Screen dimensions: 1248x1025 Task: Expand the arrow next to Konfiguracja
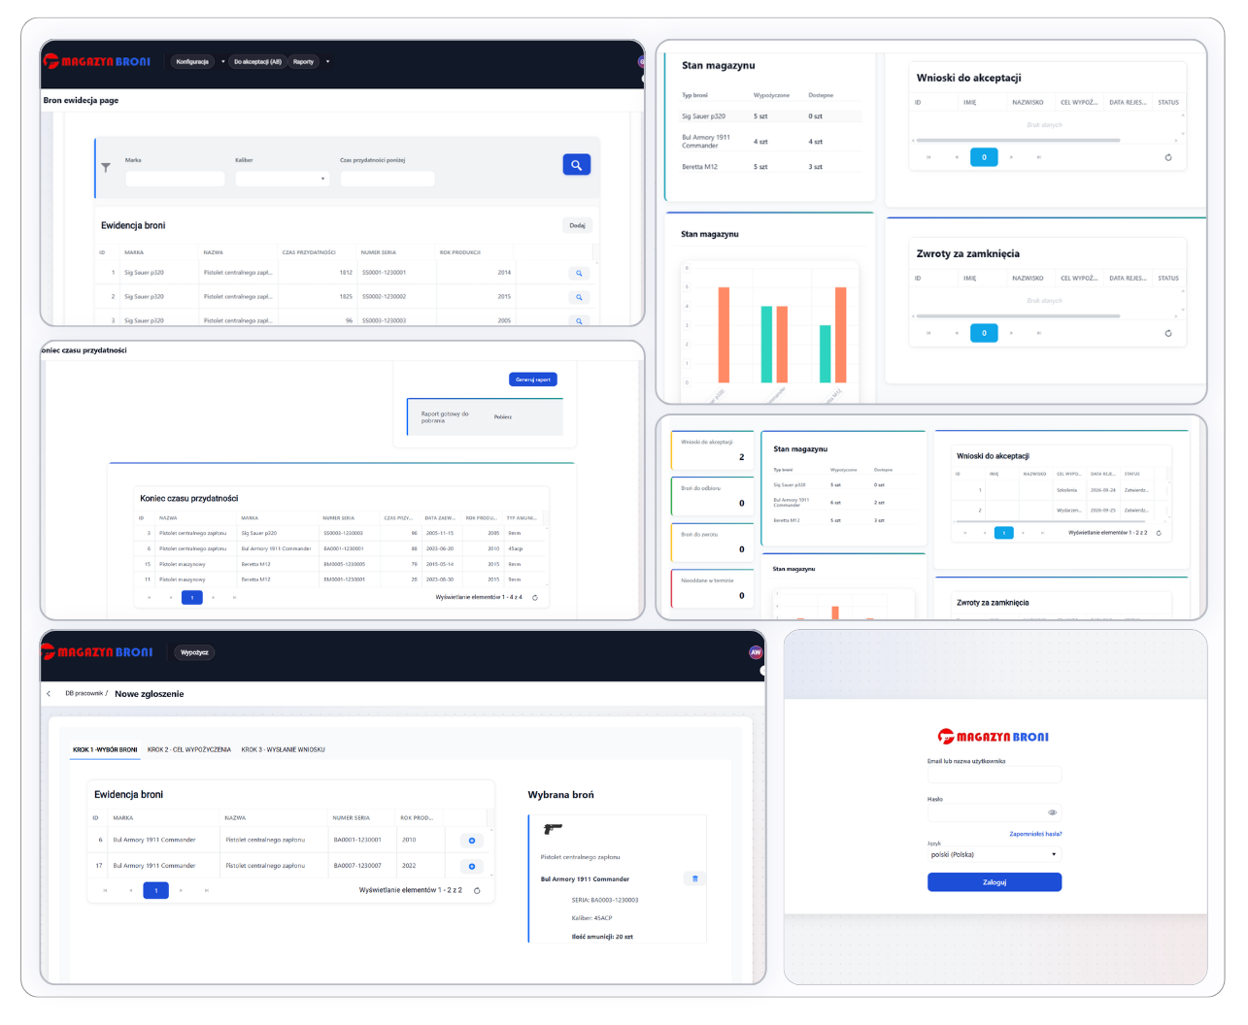222,62
